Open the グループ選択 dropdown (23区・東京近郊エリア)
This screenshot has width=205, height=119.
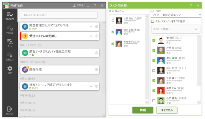click(x=176, y=15)
